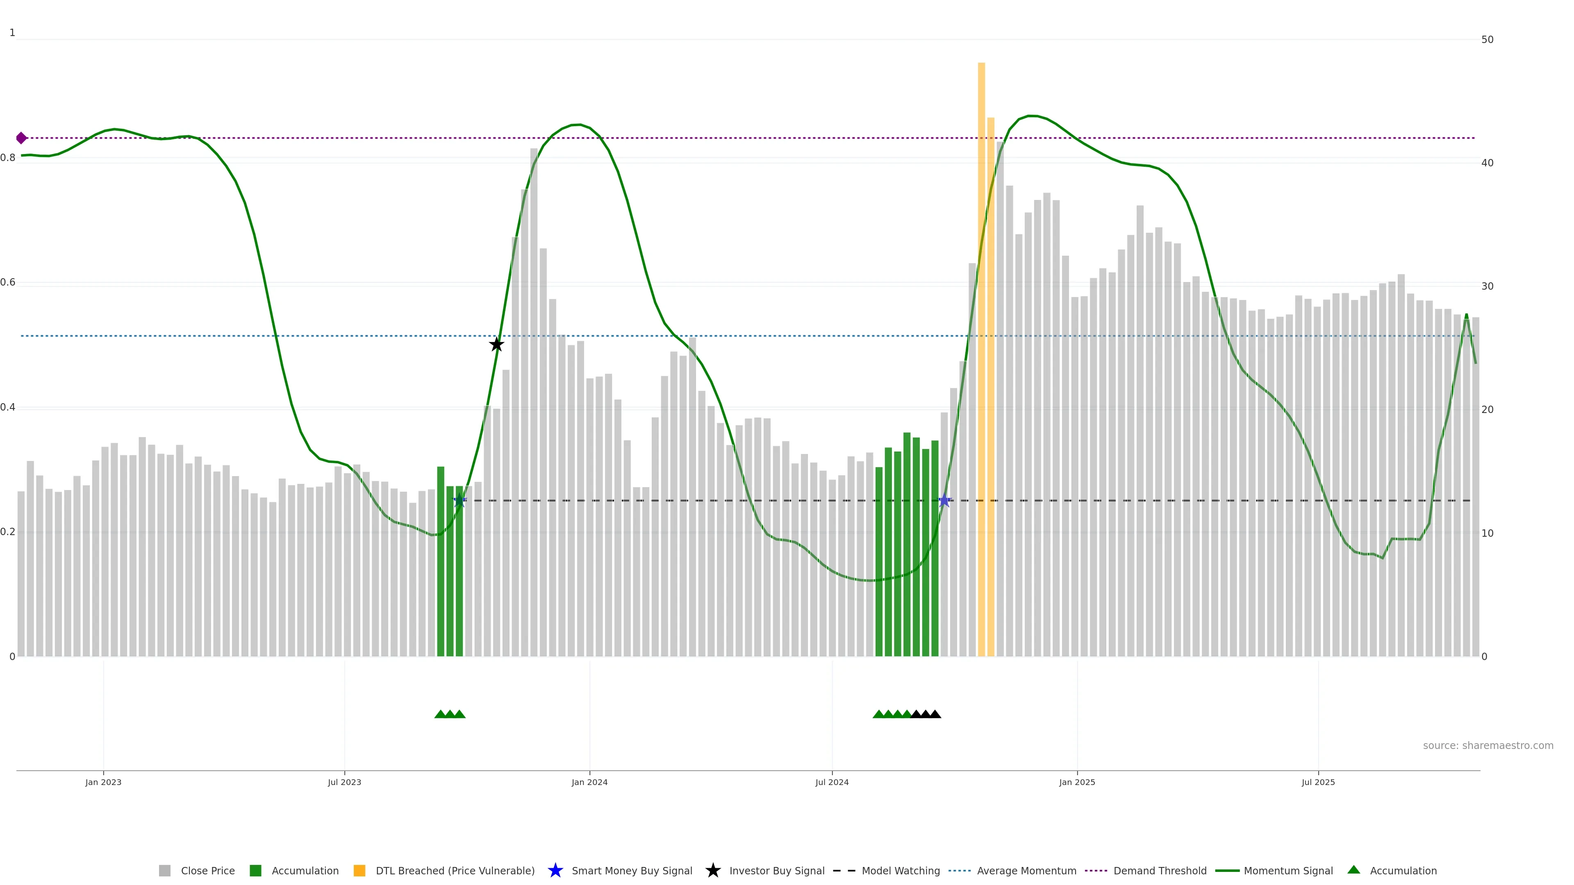Click the purple diamond Demand Threshold marker

[x=21, y=138]
